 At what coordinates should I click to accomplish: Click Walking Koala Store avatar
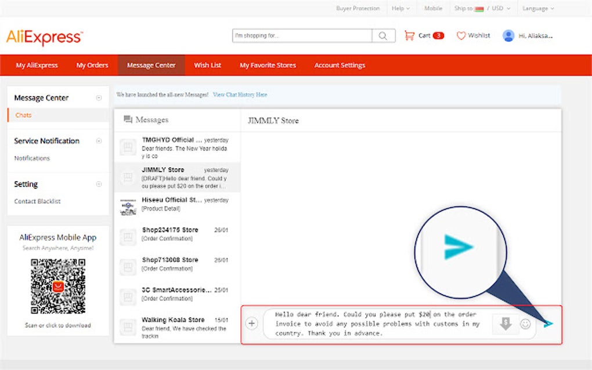tap(128, 327)
